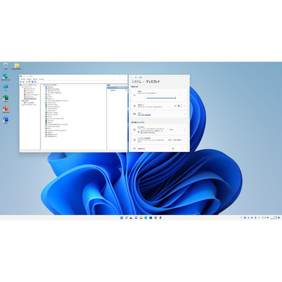Open taskbar Search
Screen dimensions: 282x282
126,218
